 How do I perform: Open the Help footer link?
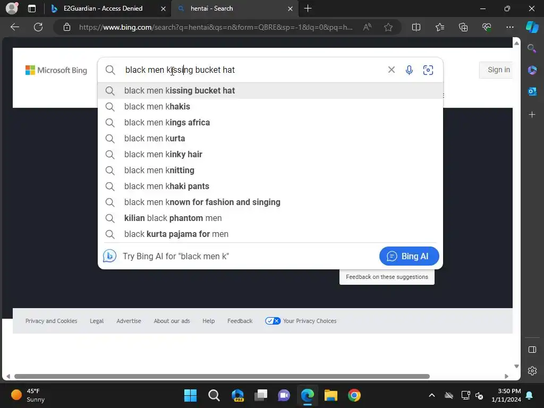(x=208, y=321)
